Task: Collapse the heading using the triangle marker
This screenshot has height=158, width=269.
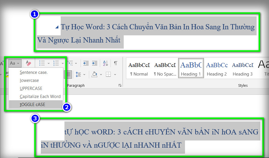Action: pyautogui.click(x=57, y=27)
